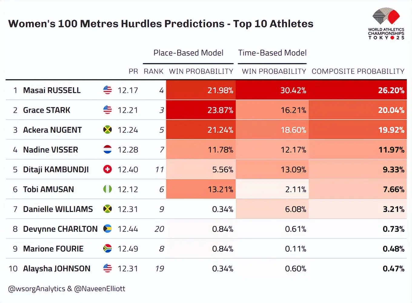Click the Rank column header

pos(153,71)
